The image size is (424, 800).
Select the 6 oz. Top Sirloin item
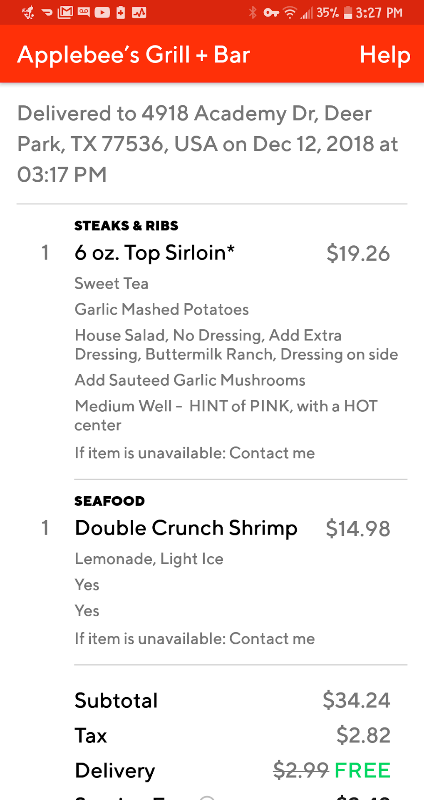(154, 252)
